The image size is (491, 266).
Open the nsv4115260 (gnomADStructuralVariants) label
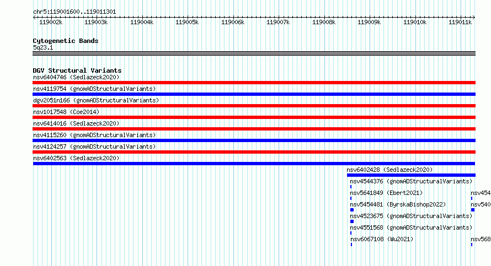tap(94, 135)
